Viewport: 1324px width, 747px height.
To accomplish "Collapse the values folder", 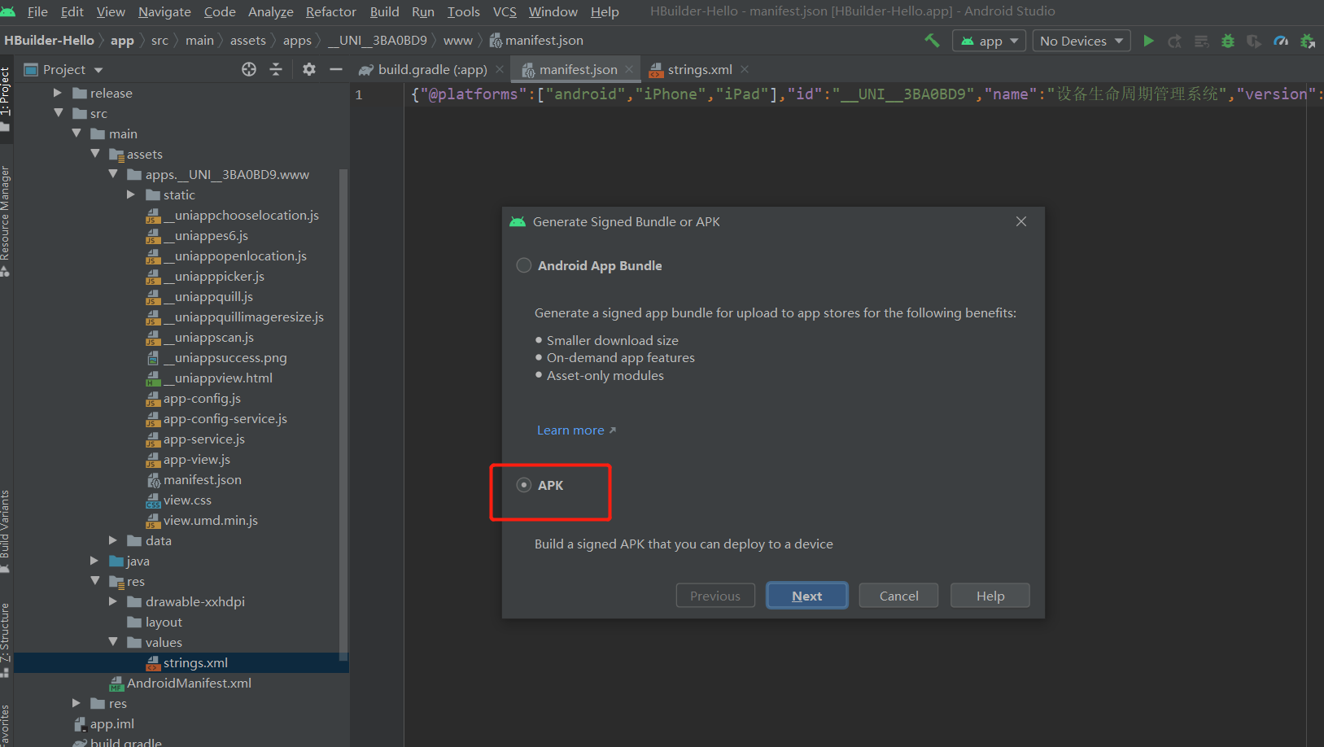I will pyautogui.click(x=113, y=642).
